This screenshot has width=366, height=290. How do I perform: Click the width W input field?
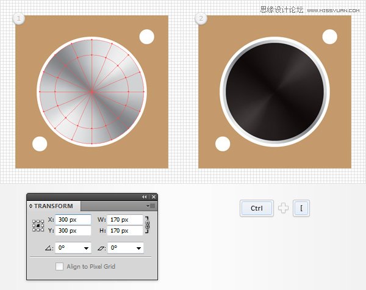[125, 220]
